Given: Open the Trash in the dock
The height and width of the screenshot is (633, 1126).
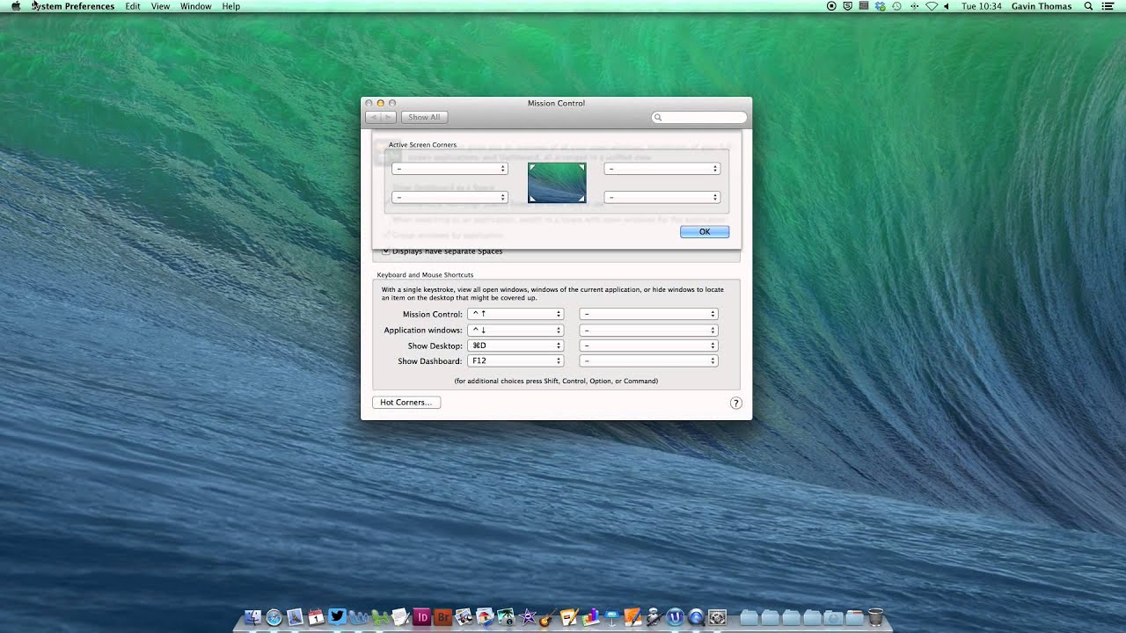Looking at the screenshot, I should tap(875, 617).
